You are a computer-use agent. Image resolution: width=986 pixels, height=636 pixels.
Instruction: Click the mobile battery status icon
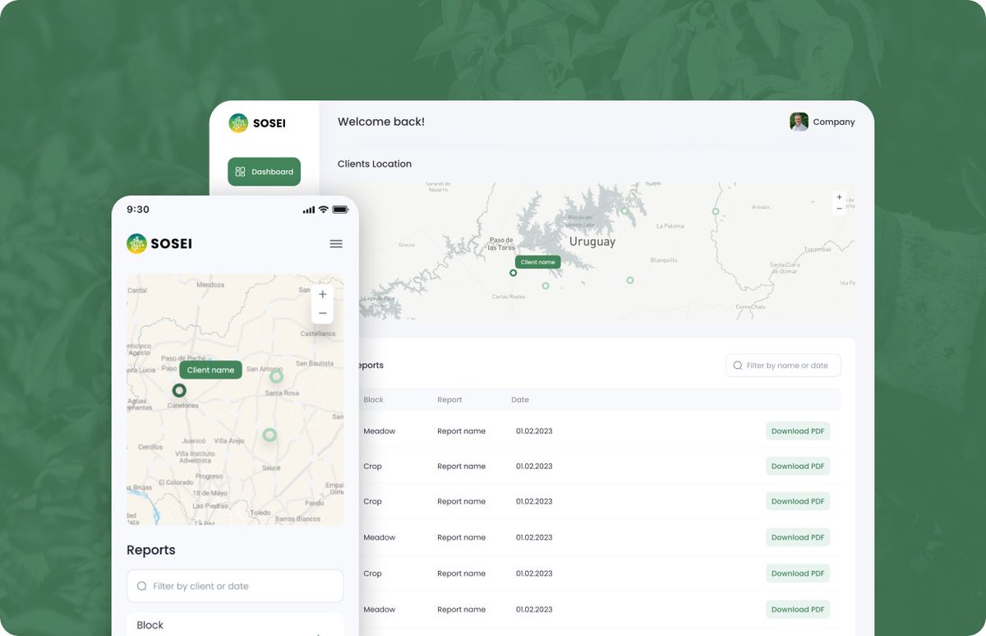tap(340, 210)
